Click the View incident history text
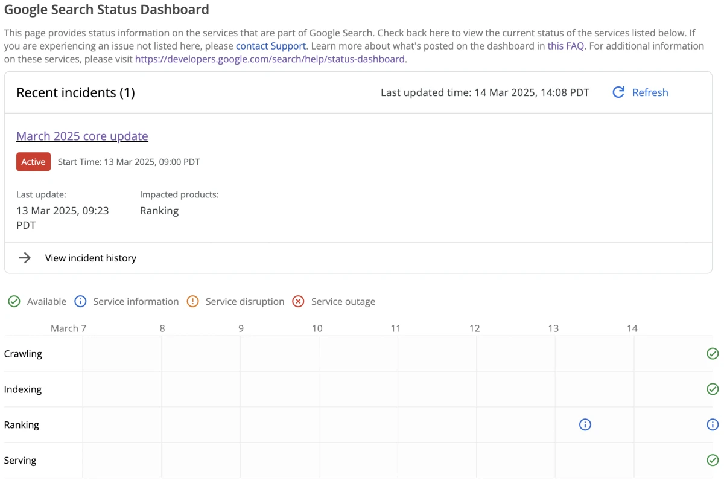 click(x=91, y=258)
